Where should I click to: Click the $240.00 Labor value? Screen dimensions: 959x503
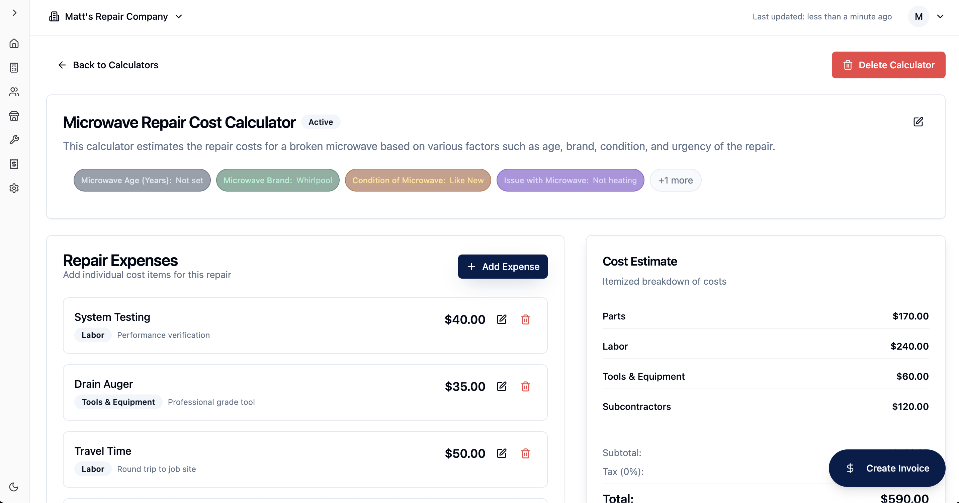click(909, 346)
